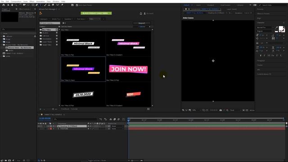
Task: Click the fill color white swatch
Action: click(x=281, y=28)
